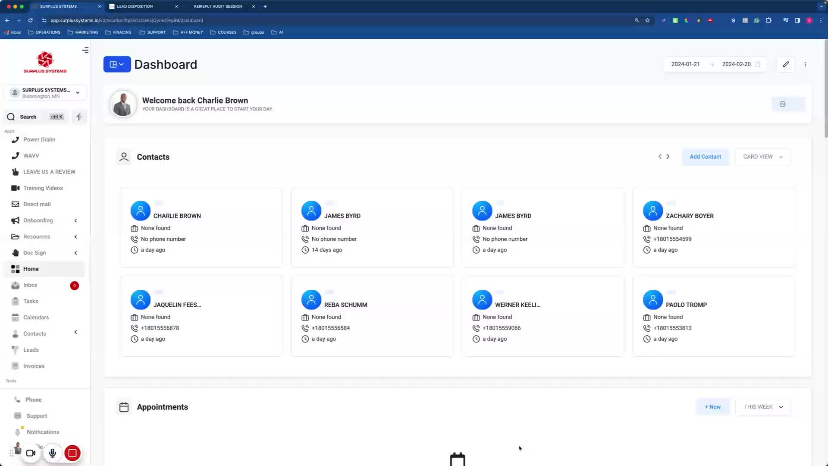This screenshot has width=828, height=466.
Task: Collapse the sidebar with hamburger icon
Action: click(85, 50)
